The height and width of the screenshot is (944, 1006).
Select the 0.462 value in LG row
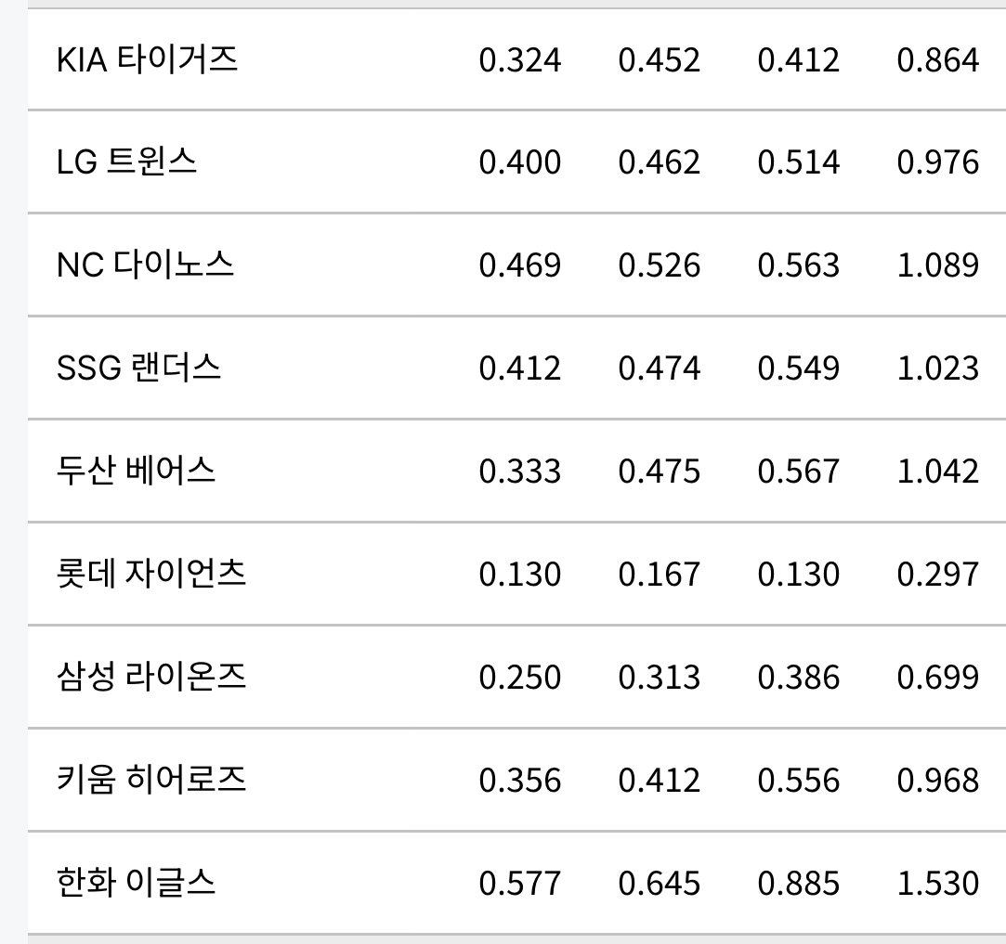tap(659, 162)
